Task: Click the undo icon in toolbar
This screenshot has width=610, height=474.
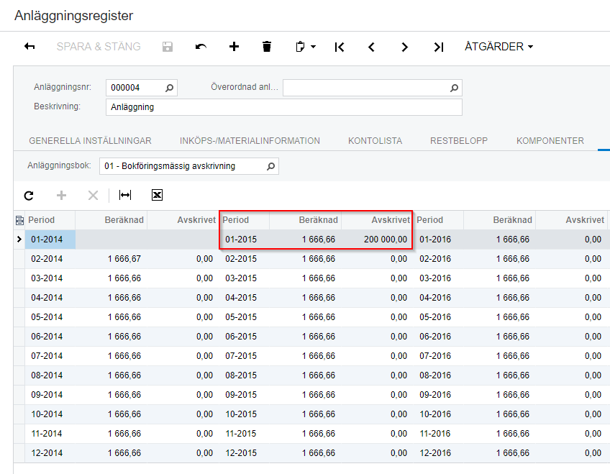Action: tap(201, 47)
